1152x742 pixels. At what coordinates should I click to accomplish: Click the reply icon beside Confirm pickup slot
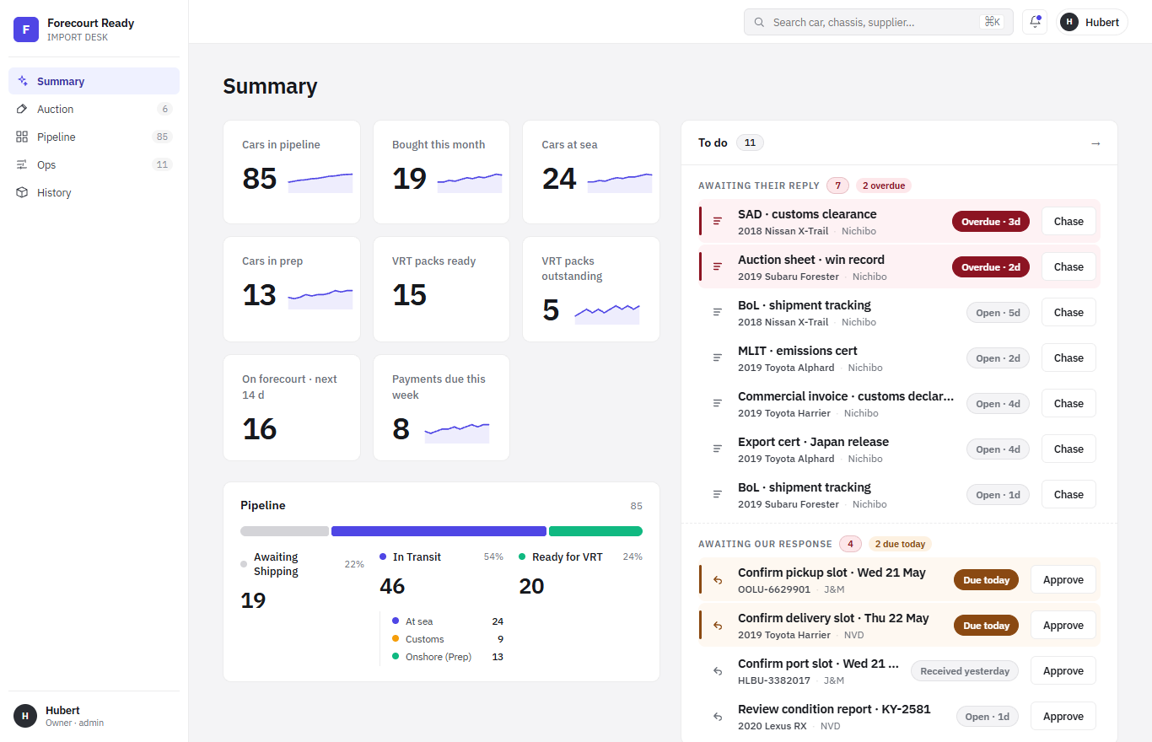pos(718,580)
